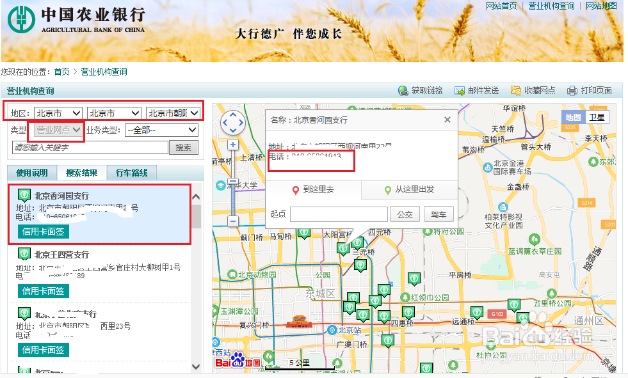Click the 玉渊潭公园 map icon
The image size is (628, 378).
pyautogui.click(x=215, y=310)
